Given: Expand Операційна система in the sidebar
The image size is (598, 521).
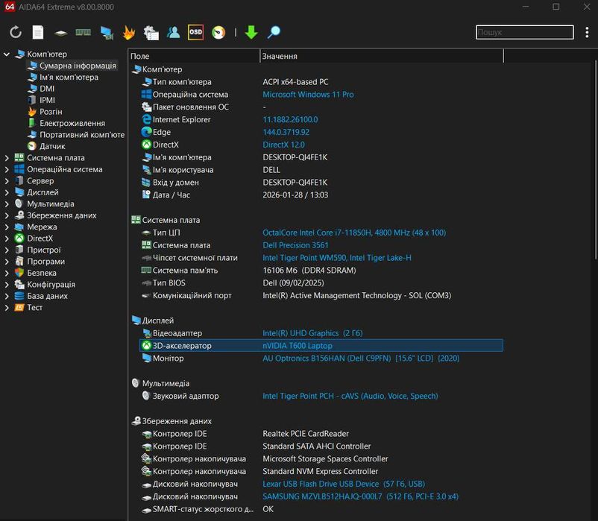Looking at the screenshot, I should click(x=7, y=169).
